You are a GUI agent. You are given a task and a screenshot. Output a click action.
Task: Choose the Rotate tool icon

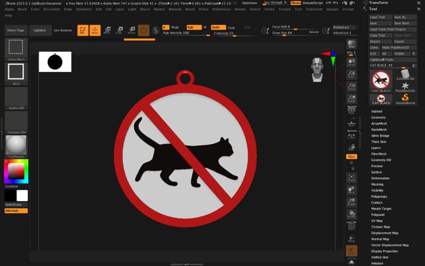point(131,30)
